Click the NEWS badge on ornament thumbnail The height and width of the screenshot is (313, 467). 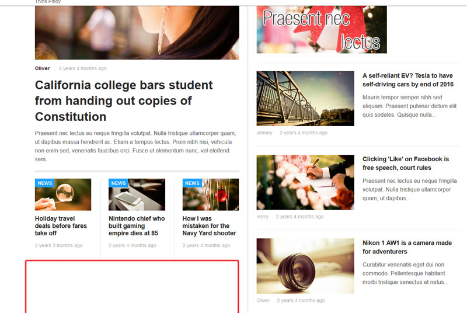tap(192, 183)
